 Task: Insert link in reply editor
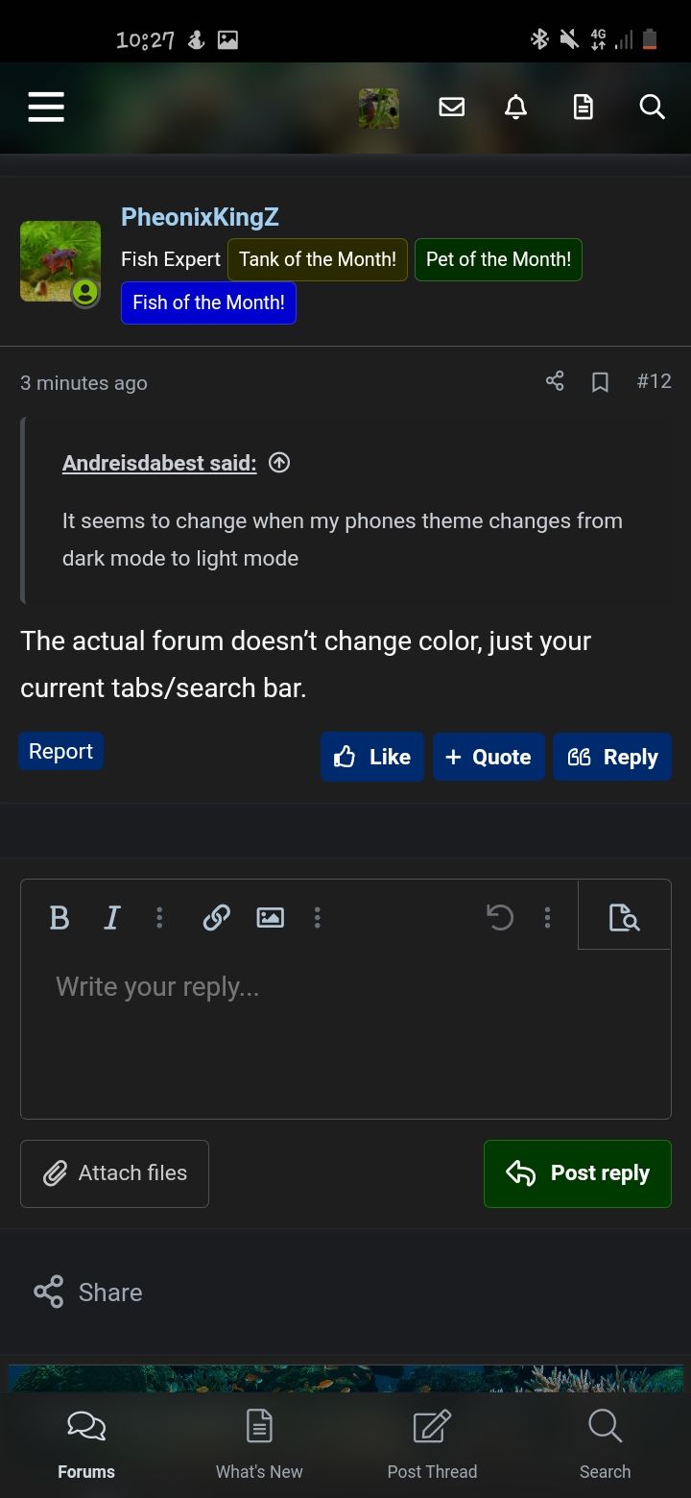(x=216, y=917)
